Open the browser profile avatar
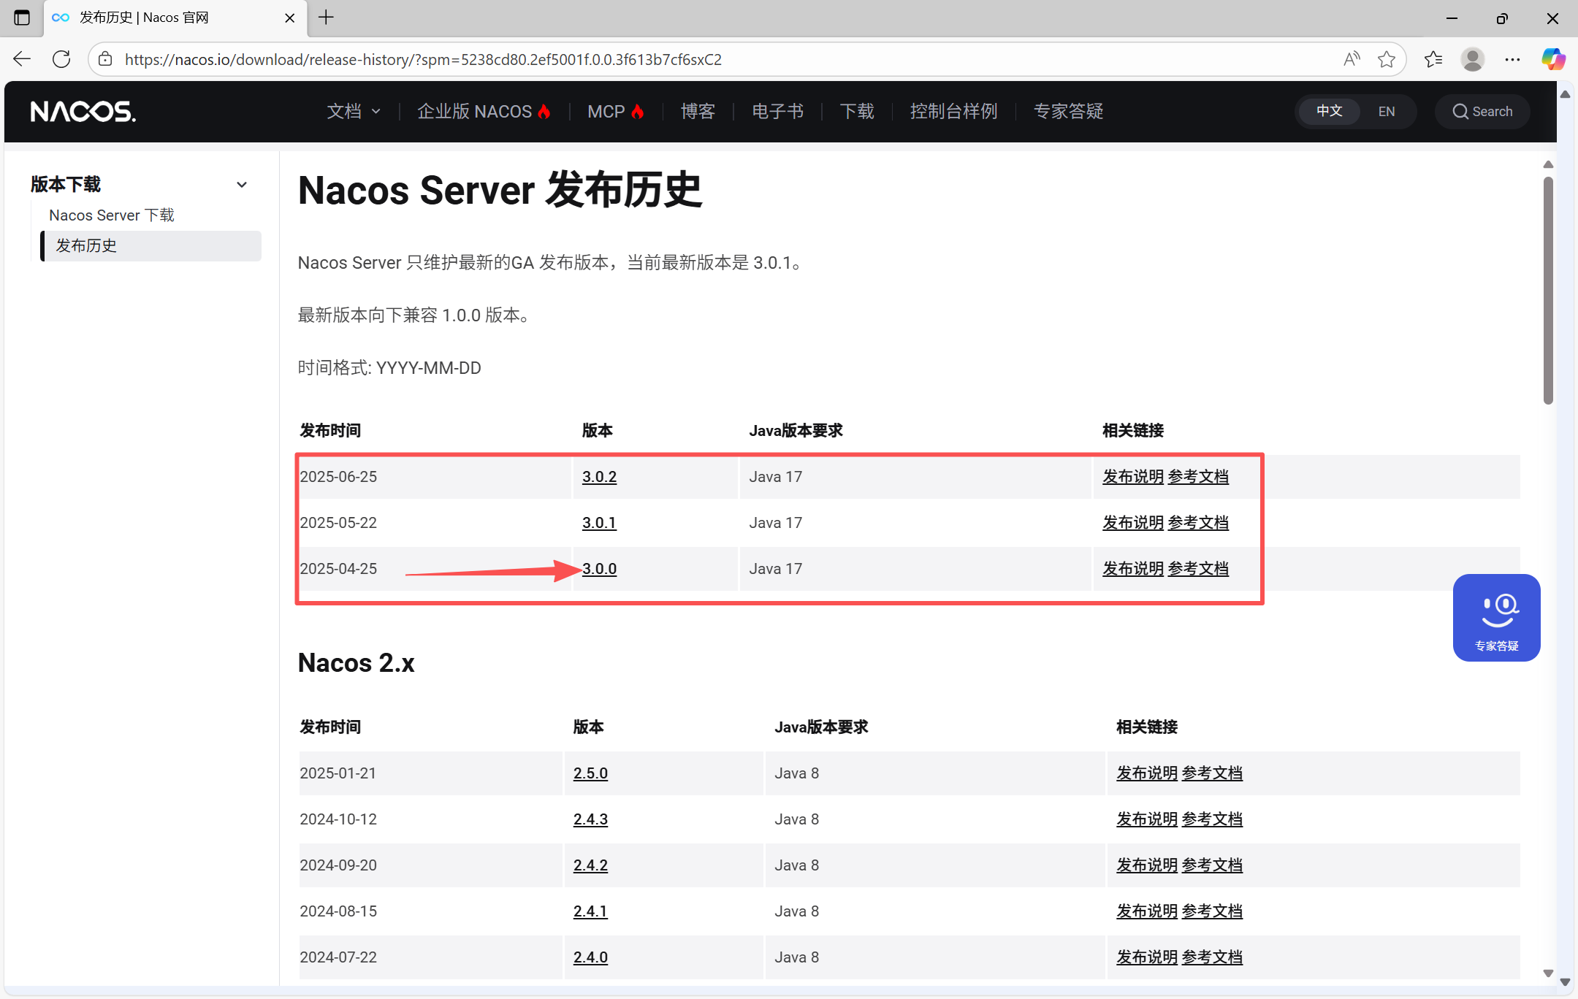This screenshot has width=1578, height=999. tap(1472, 59)
